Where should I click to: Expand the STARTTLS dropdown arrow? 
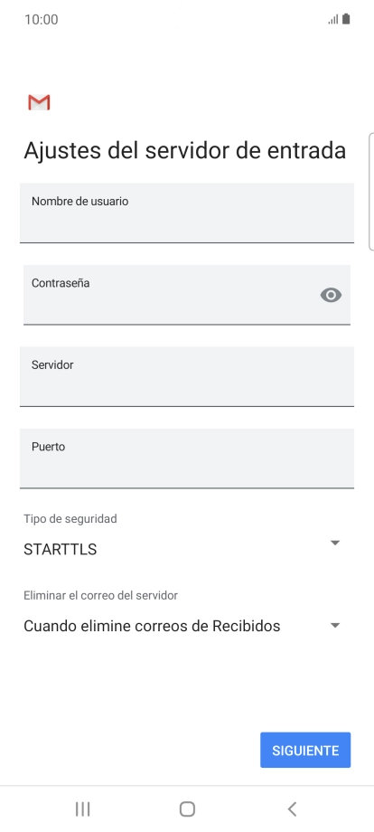[335, 543]
